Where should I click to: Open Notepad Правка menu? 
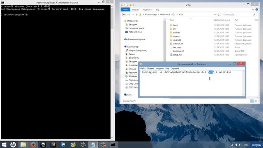[x=151, y=69]
